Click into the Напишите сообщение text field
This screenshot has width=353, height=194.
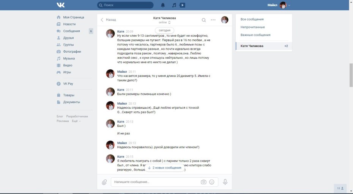tap(156, 182)
